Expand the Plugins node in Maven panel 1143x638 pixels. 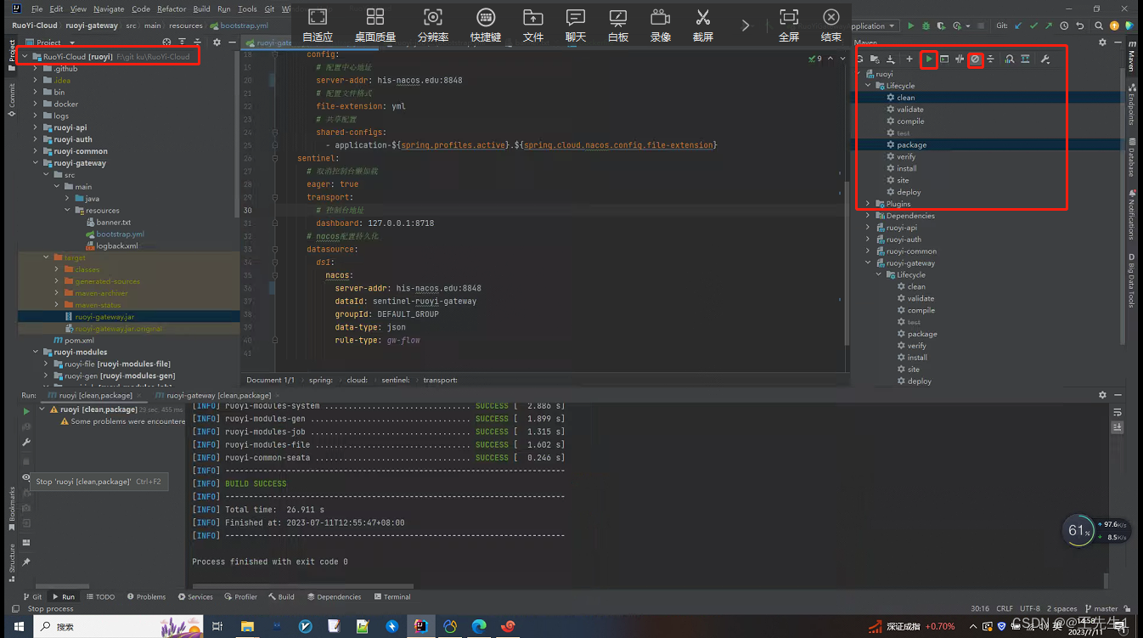868,204
